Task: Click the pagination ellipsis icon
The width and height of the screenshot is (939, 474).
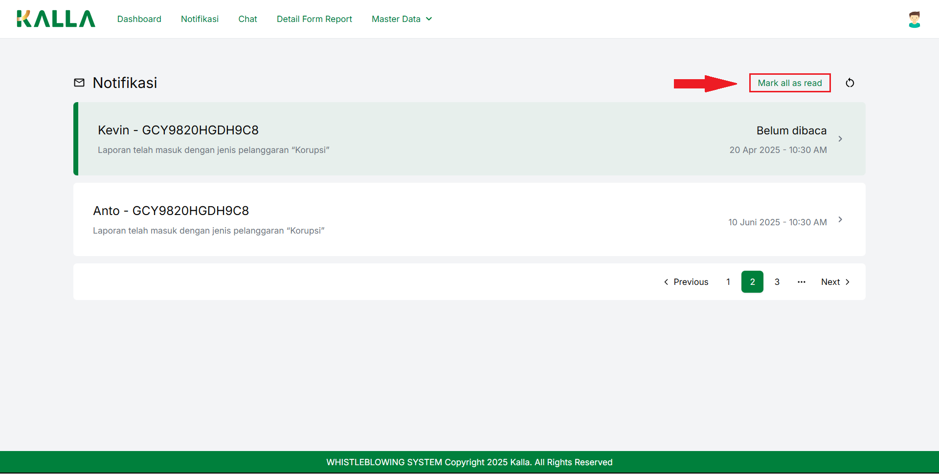Action: pos(801,282)
